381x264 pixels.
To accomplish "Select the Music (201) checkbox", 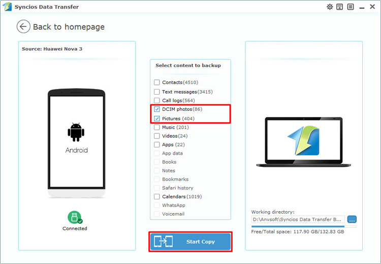I will [157, 127].
